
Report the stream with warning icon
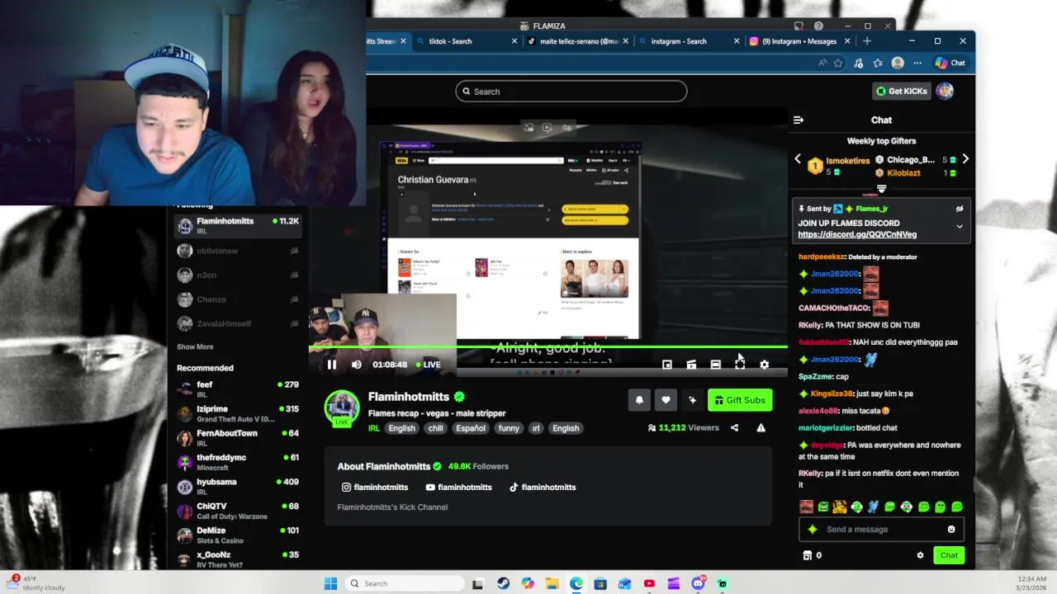[761, 428]
